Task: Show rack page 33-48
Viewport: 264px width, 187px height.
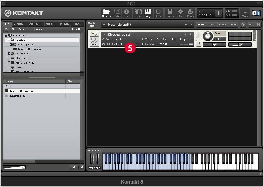Action: [222, 25]
